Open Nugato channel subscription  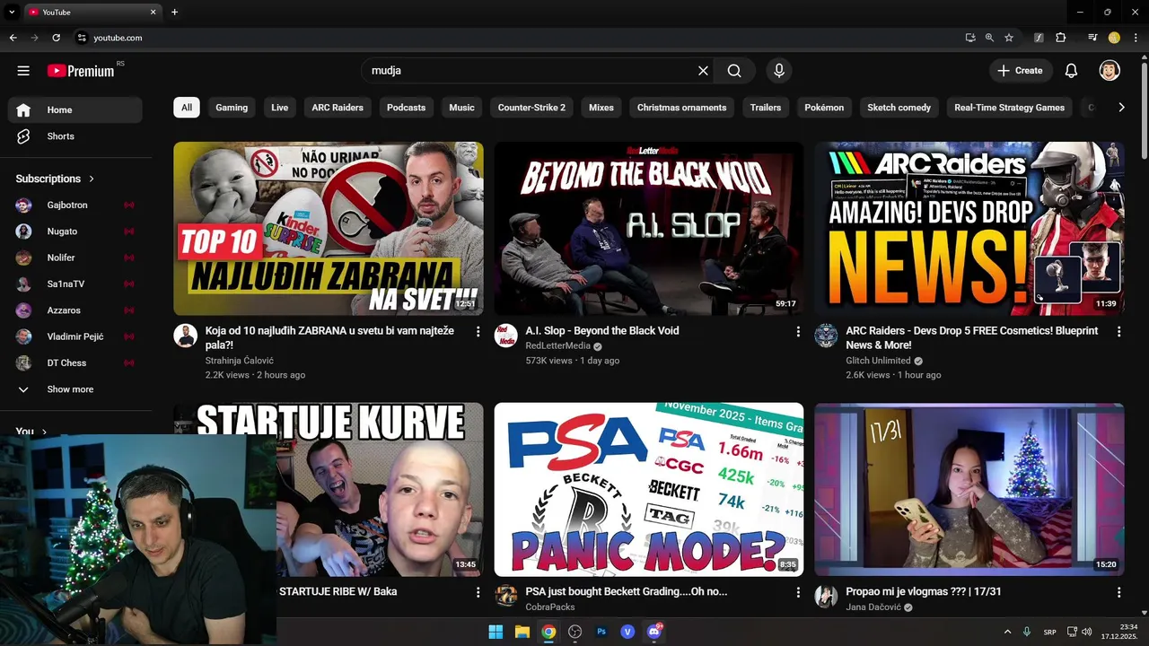(75, 231)
